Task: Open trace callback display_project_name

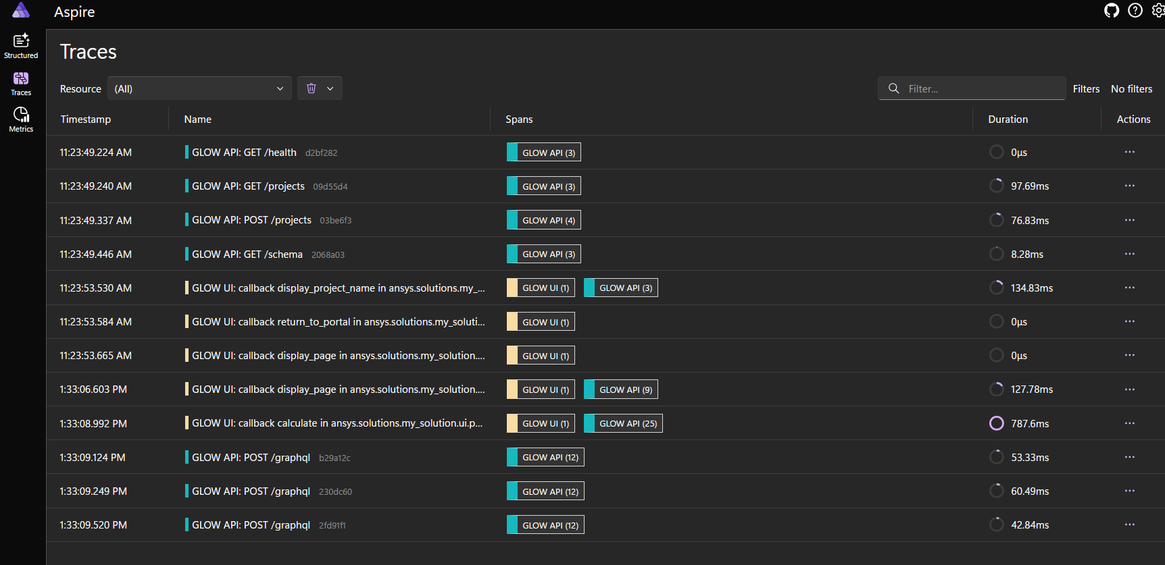Action: point(339,288)
